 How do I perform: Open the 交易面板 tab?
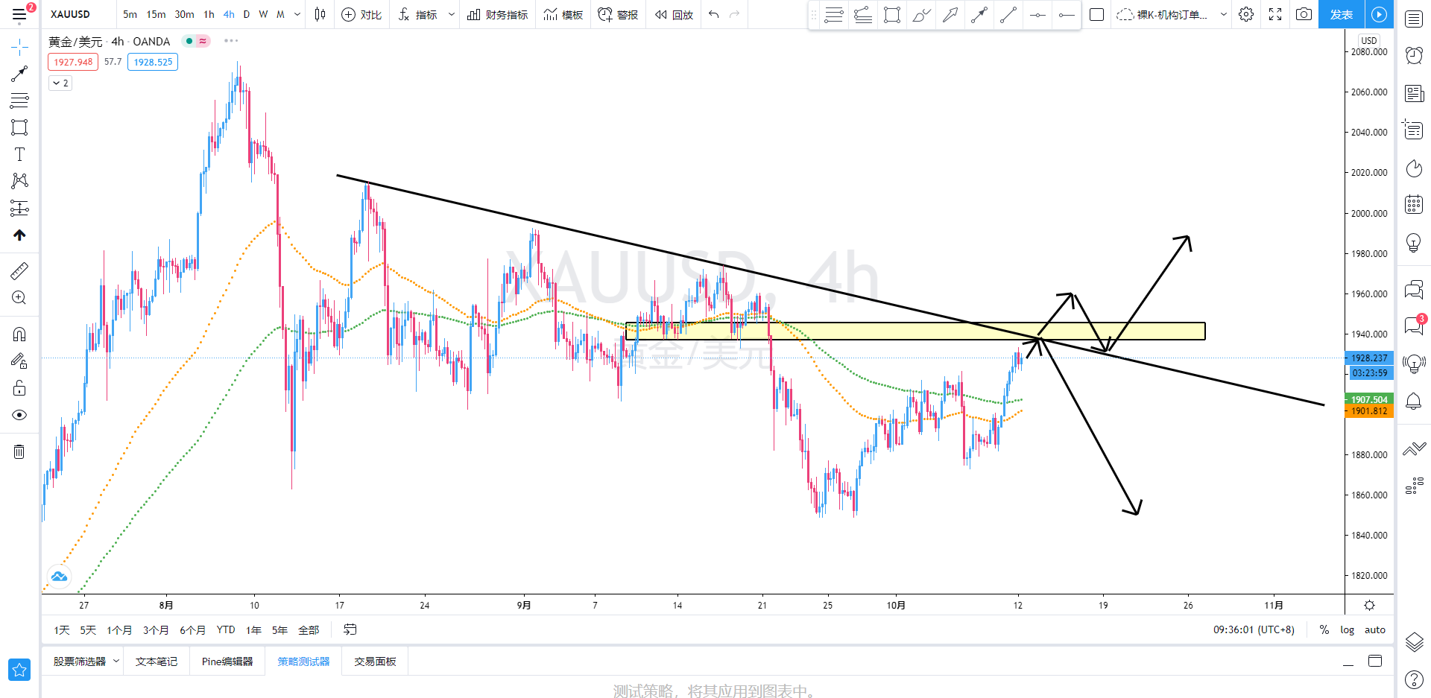click(x=375, y=661)
